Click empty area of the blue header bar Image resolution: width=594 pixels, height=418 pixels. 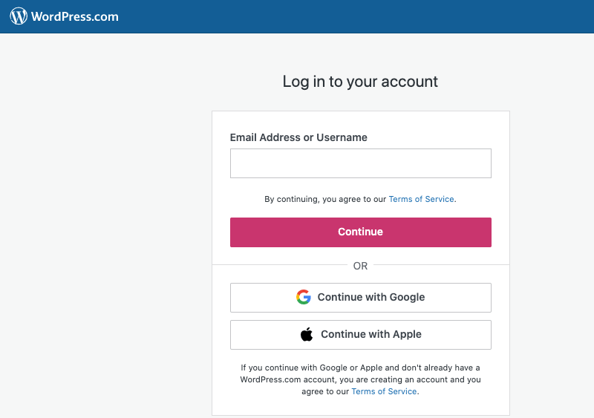click(356, 16)
